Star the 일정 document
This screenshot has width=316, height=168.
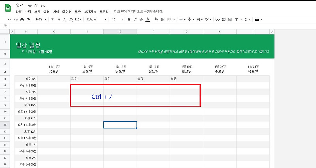30,6
